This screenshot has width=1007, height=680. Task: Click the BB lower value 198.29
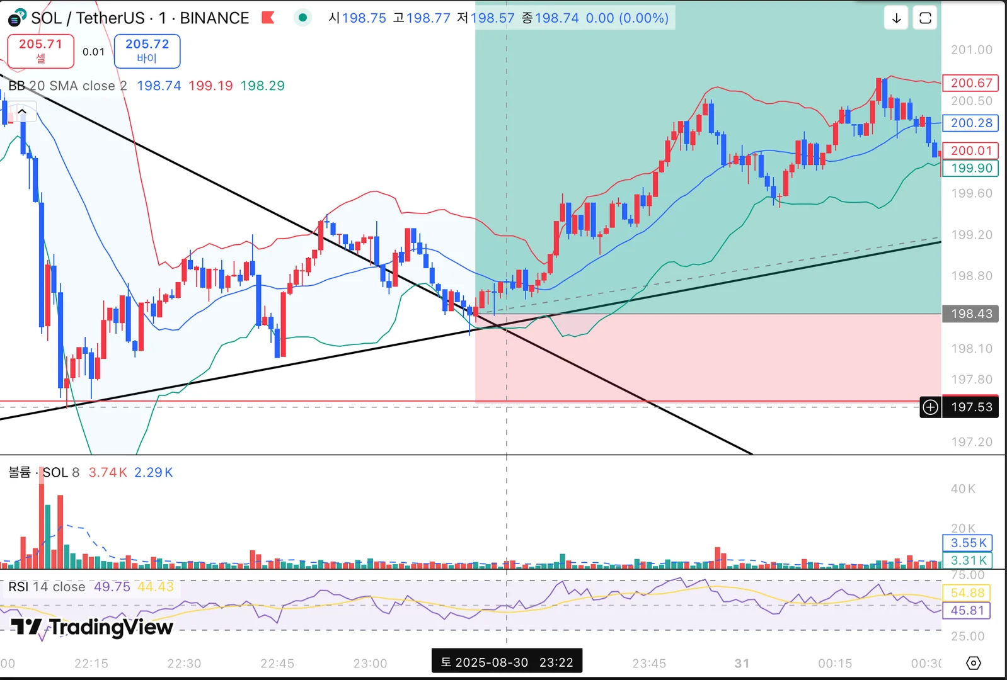point(262,86)
